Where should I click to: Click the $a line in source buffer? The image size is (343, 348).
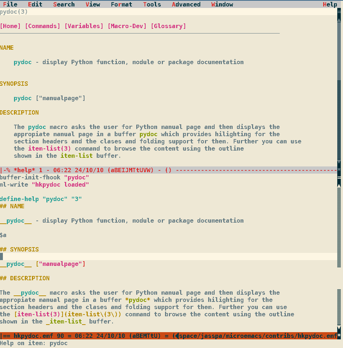tap(3, 235)
